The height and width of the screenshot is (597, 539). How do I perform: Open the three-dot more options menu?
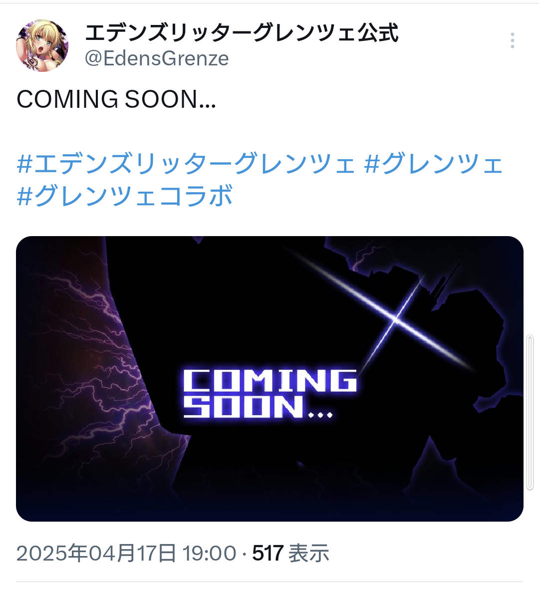point(513,41)
